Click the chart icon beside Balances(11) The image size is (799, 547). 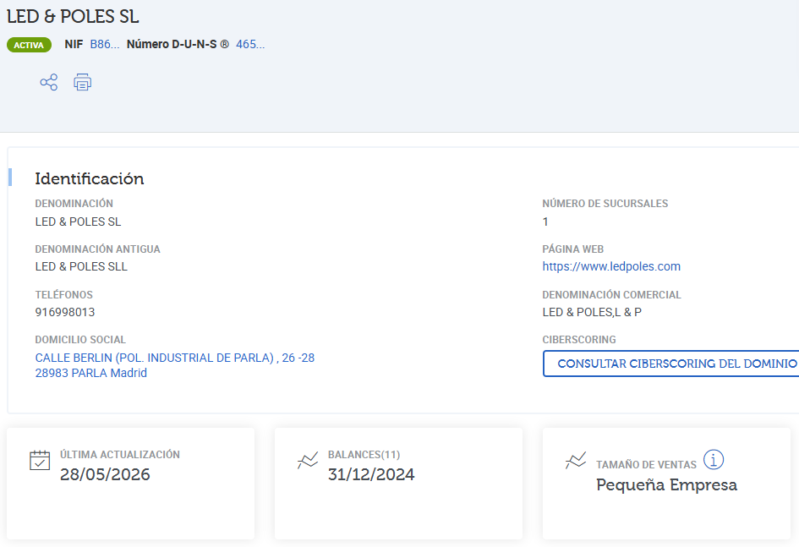[x=308, y=461]
